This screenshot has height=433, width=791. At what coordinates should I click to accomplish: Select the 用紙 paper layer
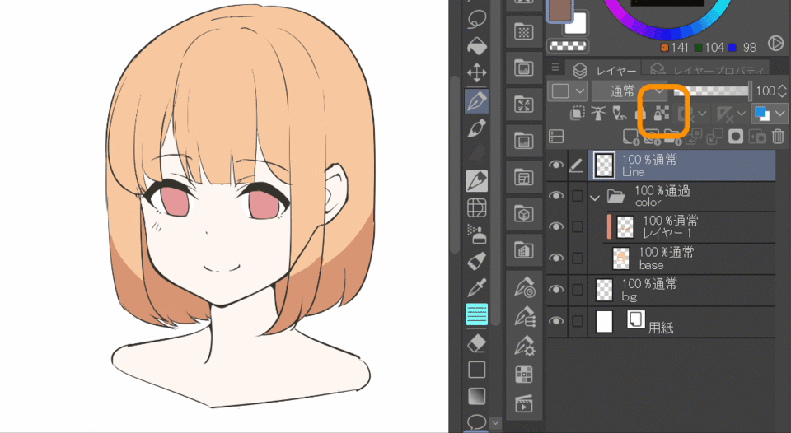pyautogui.click(x=681, y=321)
